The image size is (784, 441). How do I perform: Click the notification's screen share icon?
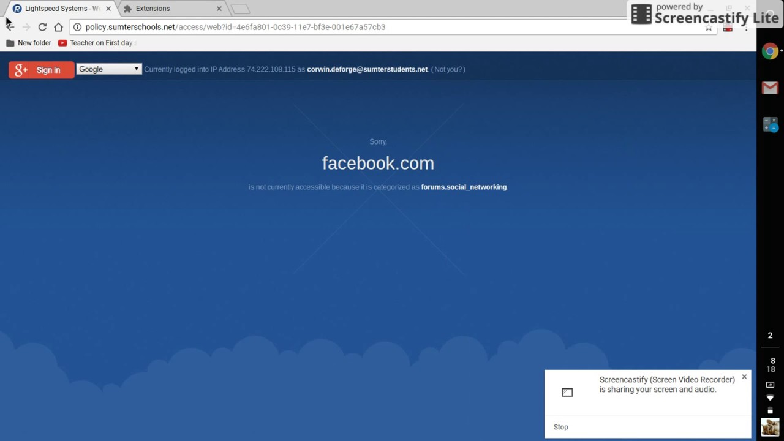(x=567, y=392)
